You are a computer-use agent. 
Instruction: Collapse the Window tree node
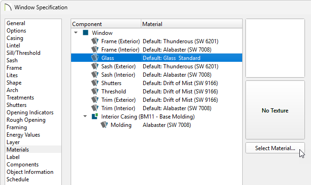76,33
